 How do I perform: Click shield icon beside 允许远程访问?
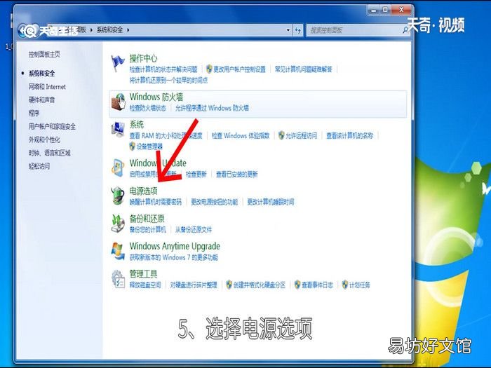click(281, 135)
